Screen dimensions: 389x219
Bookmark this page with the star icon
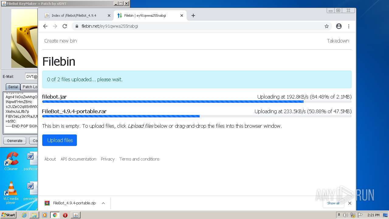click(327, 26)
